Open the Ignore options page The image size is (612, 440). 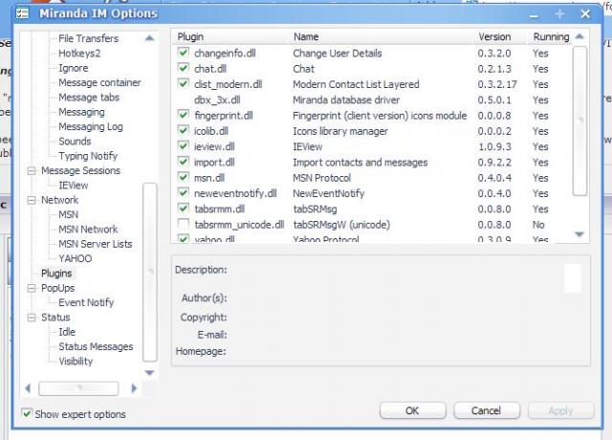73,68
